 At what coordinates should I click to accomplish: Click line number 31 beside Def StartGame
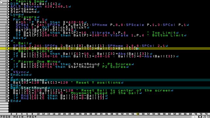coord(4,80)
